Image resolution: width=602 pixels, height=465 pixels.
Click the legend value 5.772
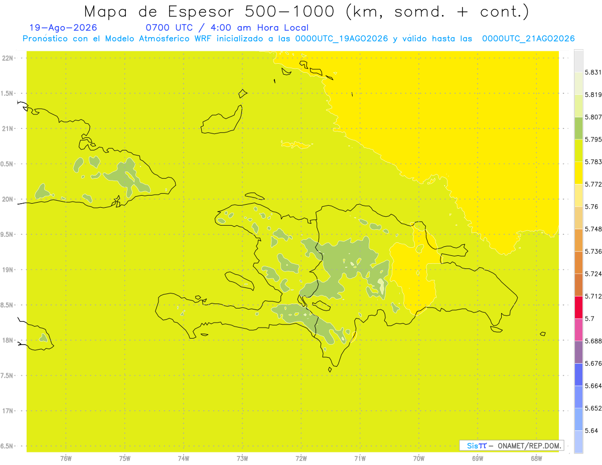click(x=593, y=184)
